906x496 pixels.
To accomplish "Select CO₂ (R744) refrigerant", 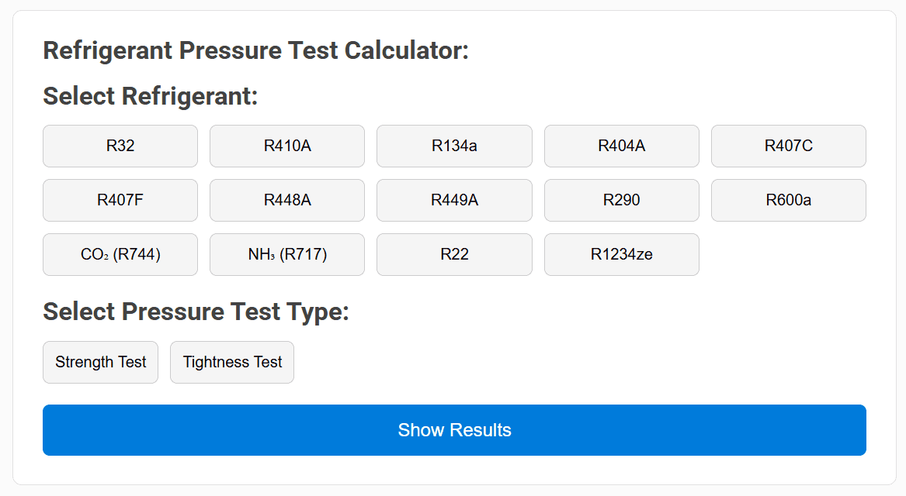I will (120, 254).
